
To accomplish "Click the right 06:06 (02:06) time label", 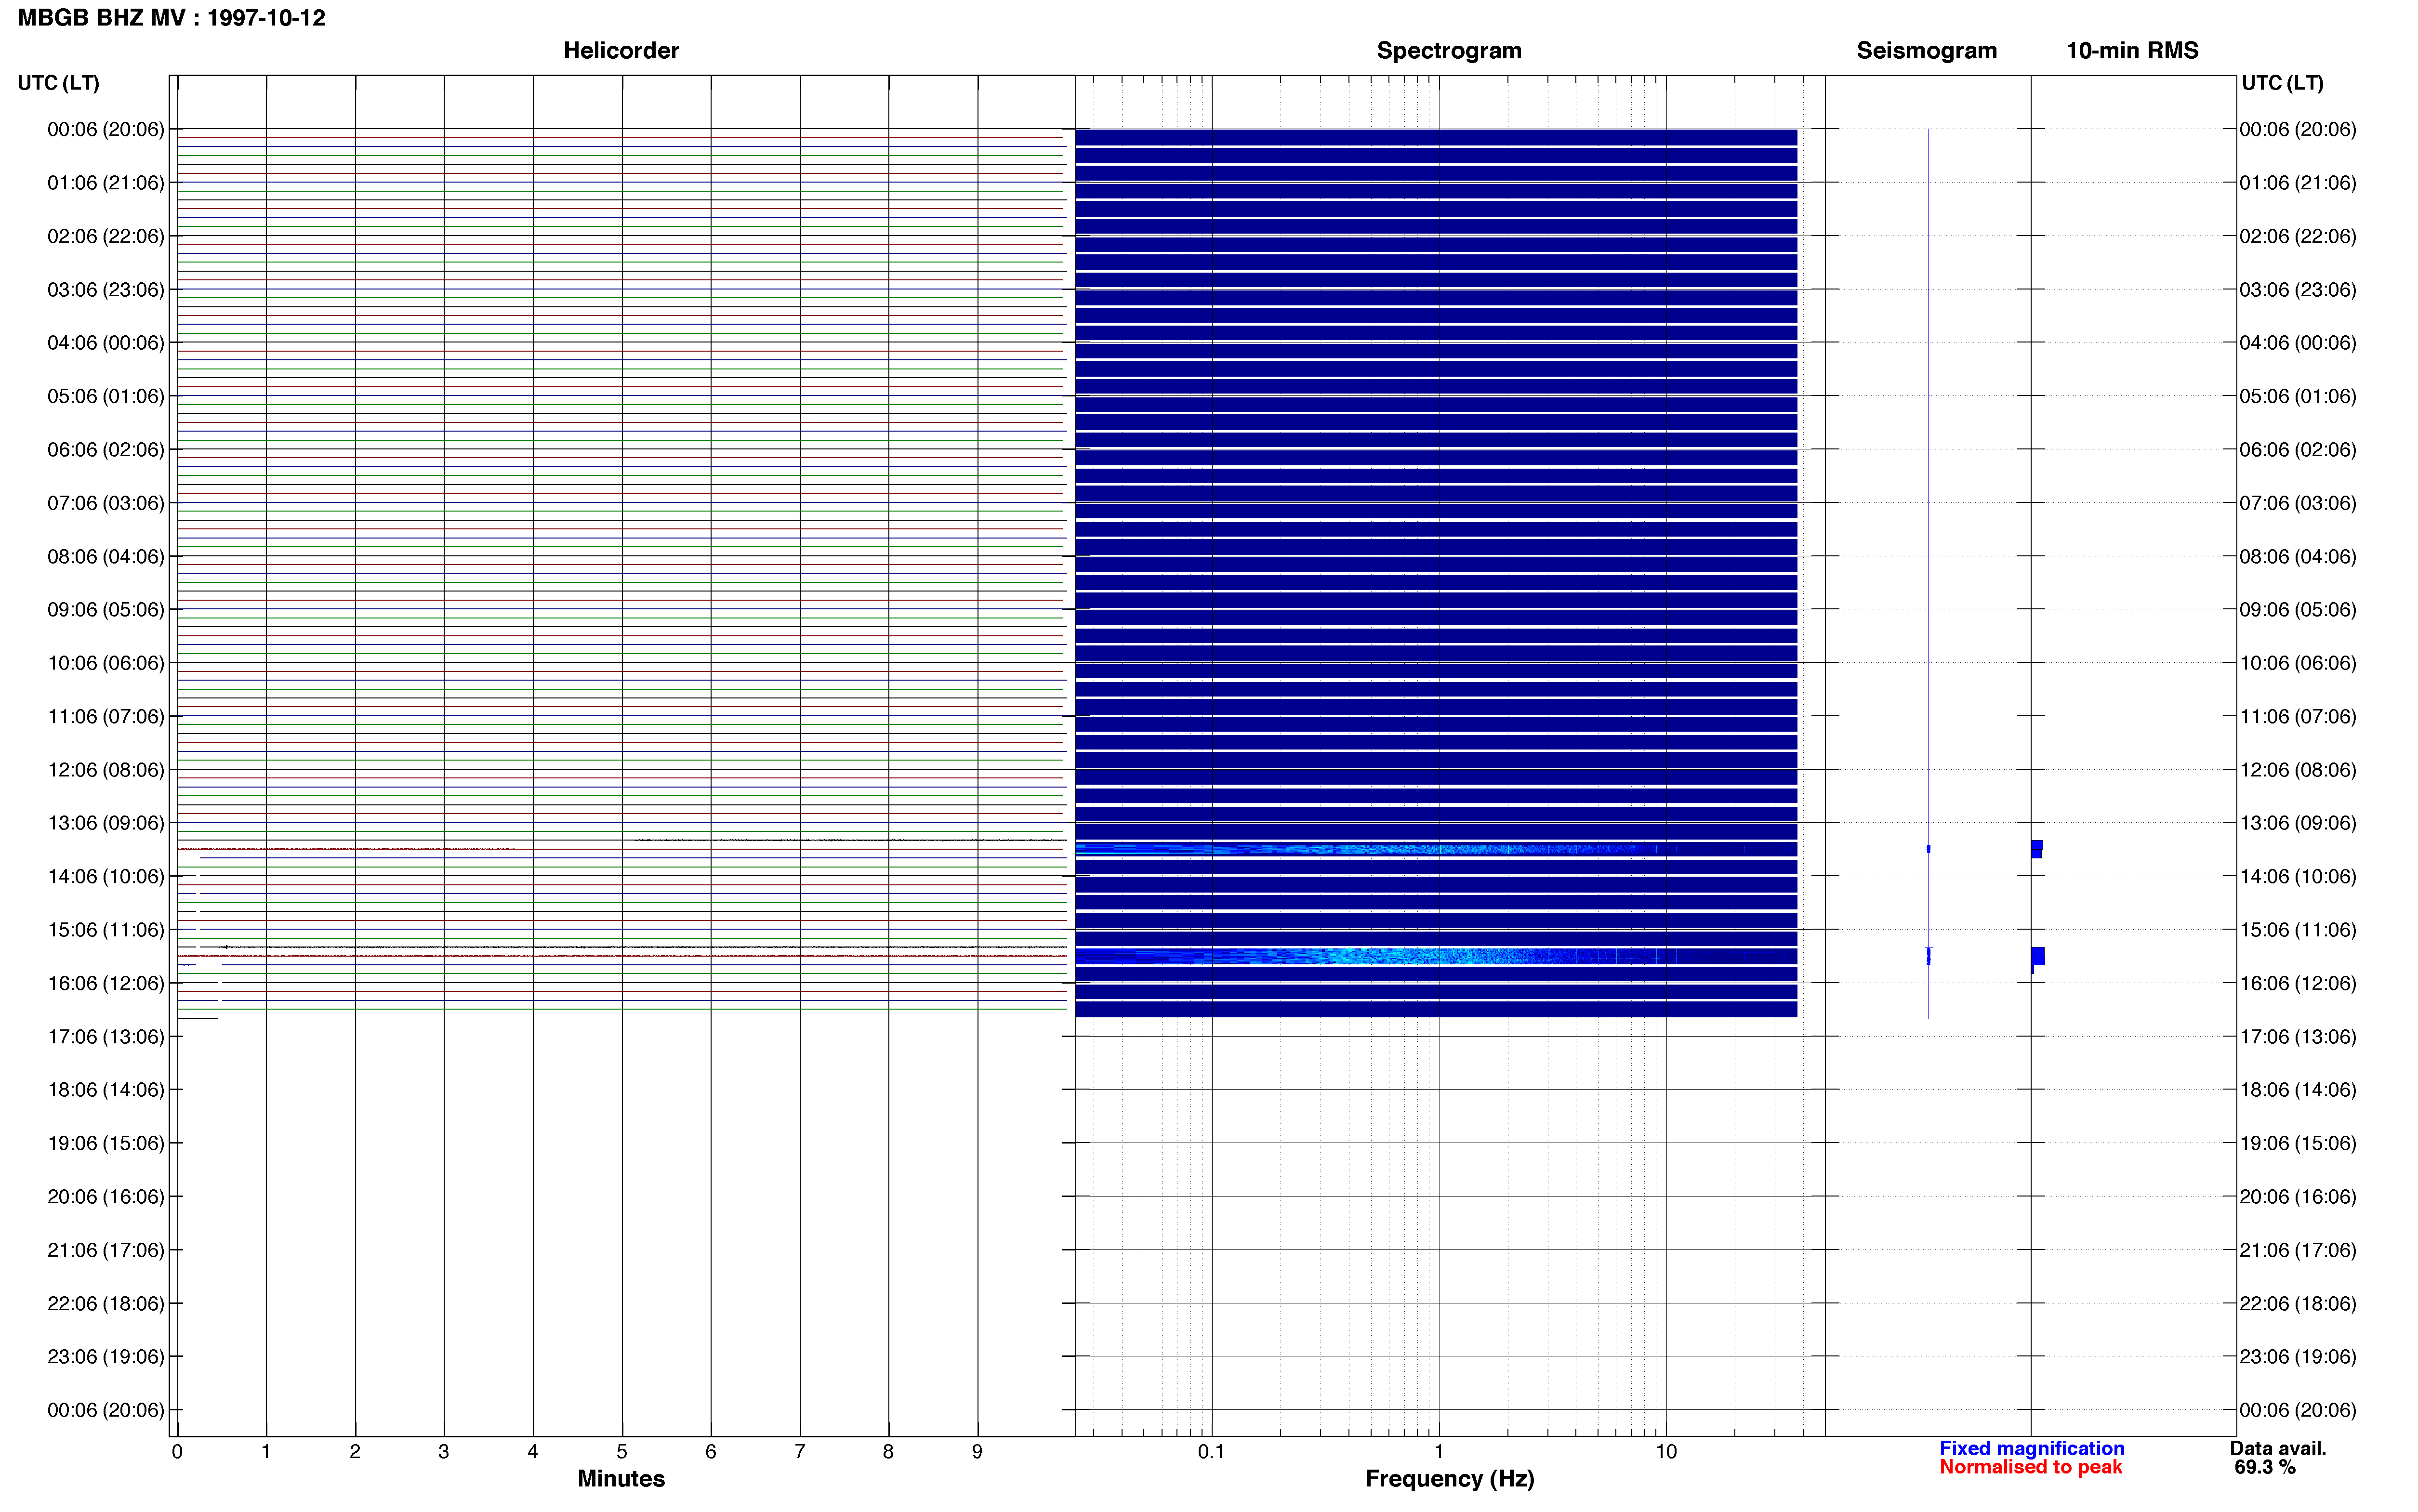I will tap(2297, 449).
